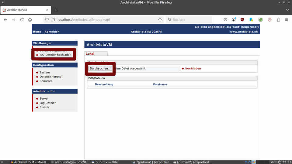Open the Server administration entry

tap(44, 98)
